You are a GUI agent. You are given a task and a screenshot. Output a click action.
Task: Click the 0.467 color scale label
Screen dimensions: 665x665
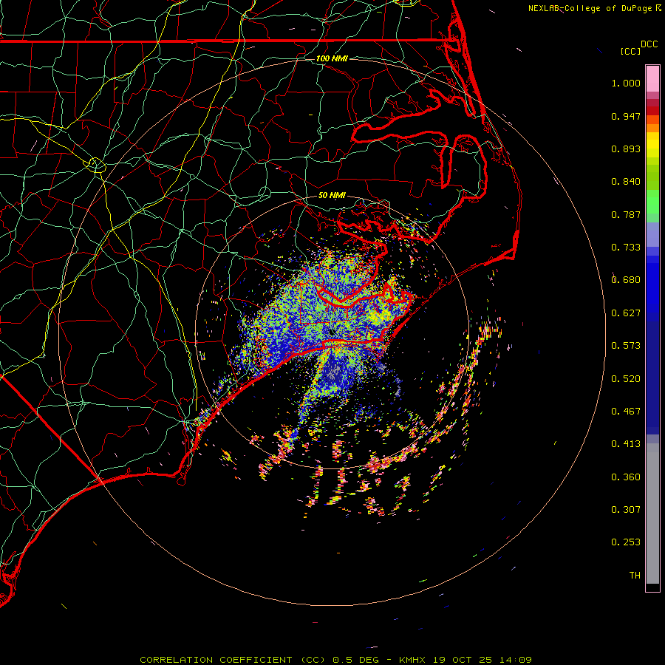pyautogui.click(x=626, y=412)
